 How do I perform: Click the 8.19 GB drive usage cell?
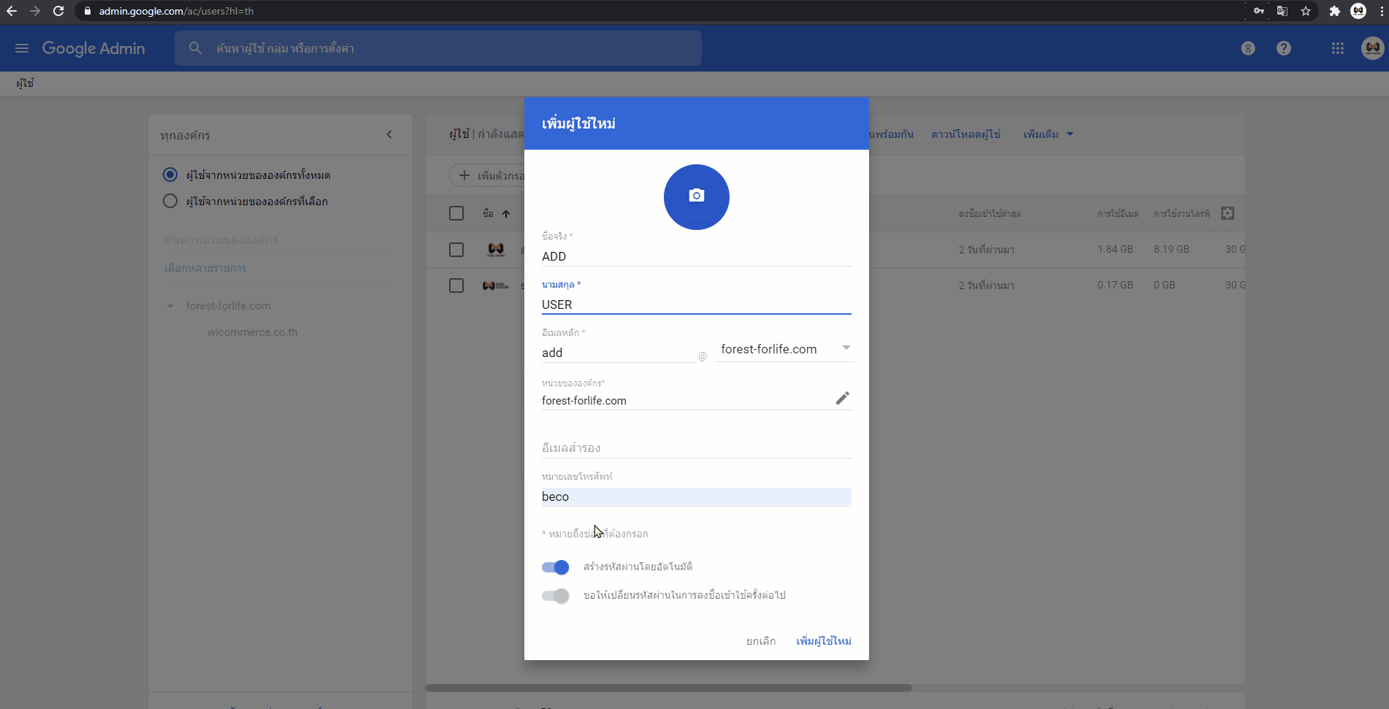click(x=1171, y=250)
